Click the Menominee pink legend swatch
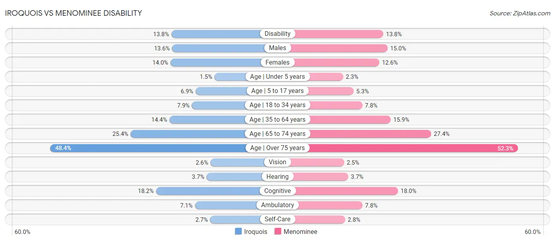 (x=278, y=232)
